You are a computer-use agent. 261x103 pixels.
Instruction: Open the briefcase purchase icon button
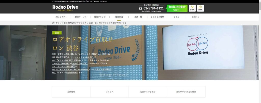[200, 8]
